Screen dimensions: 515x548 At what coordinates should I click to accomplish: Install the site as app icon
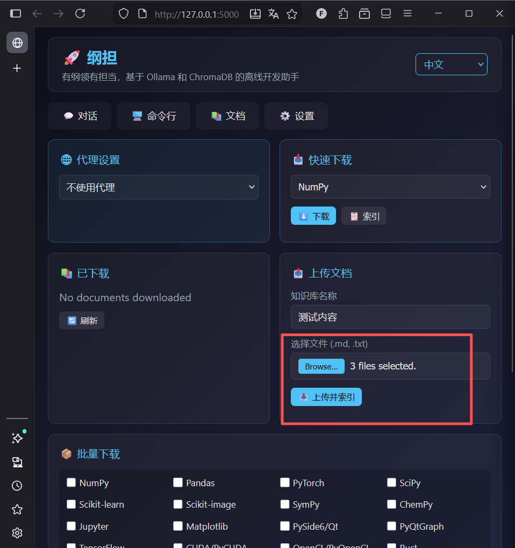(255, 13)
